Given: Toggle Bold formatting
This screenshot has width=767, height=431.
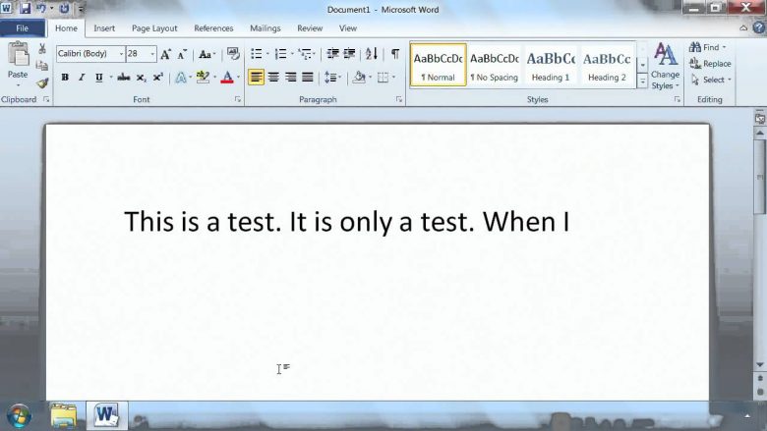Looking at the screenshot, I should 65,78.
